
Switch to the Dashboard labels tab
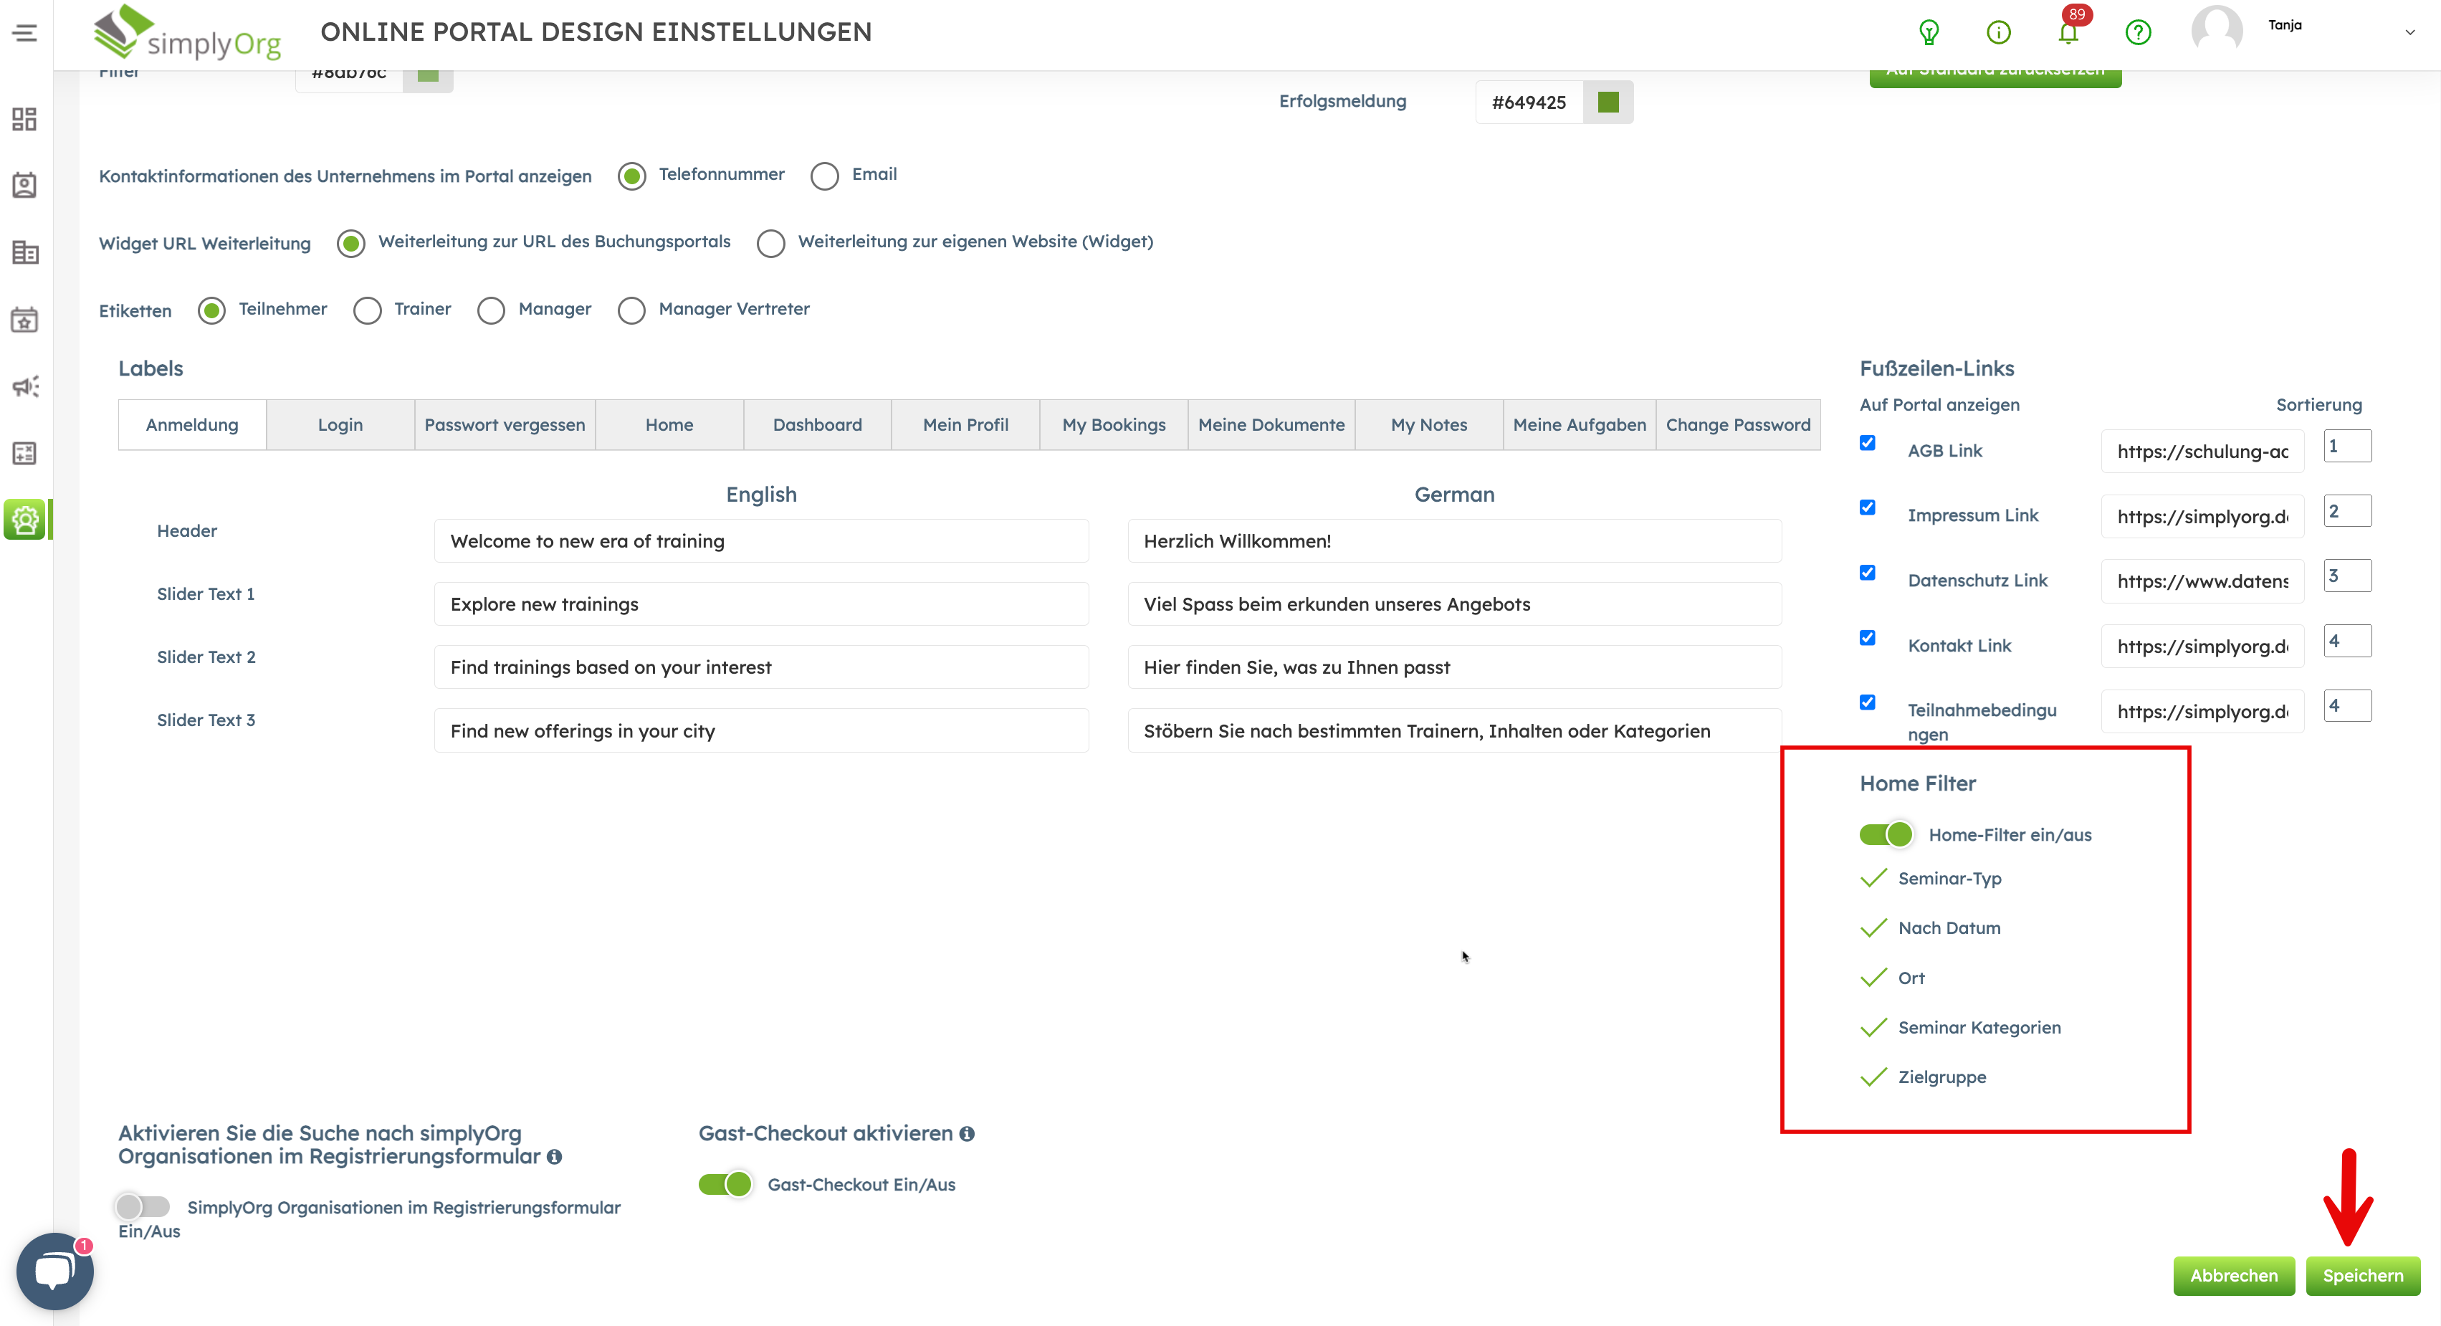click(817, 424)
